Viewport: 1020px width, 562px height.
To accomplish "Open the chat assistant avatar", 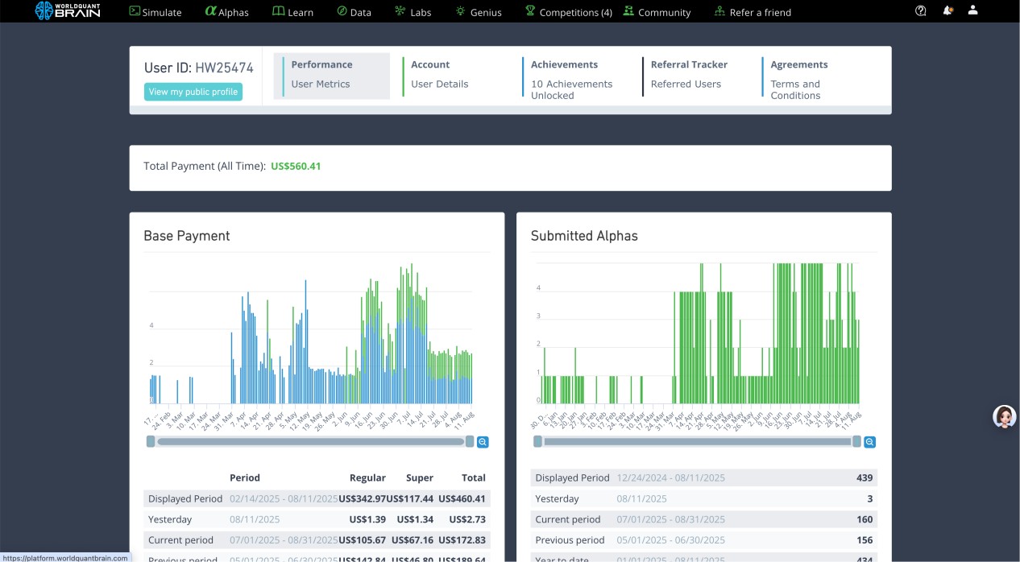I will pyautogui.click(x=1004, y=416).
